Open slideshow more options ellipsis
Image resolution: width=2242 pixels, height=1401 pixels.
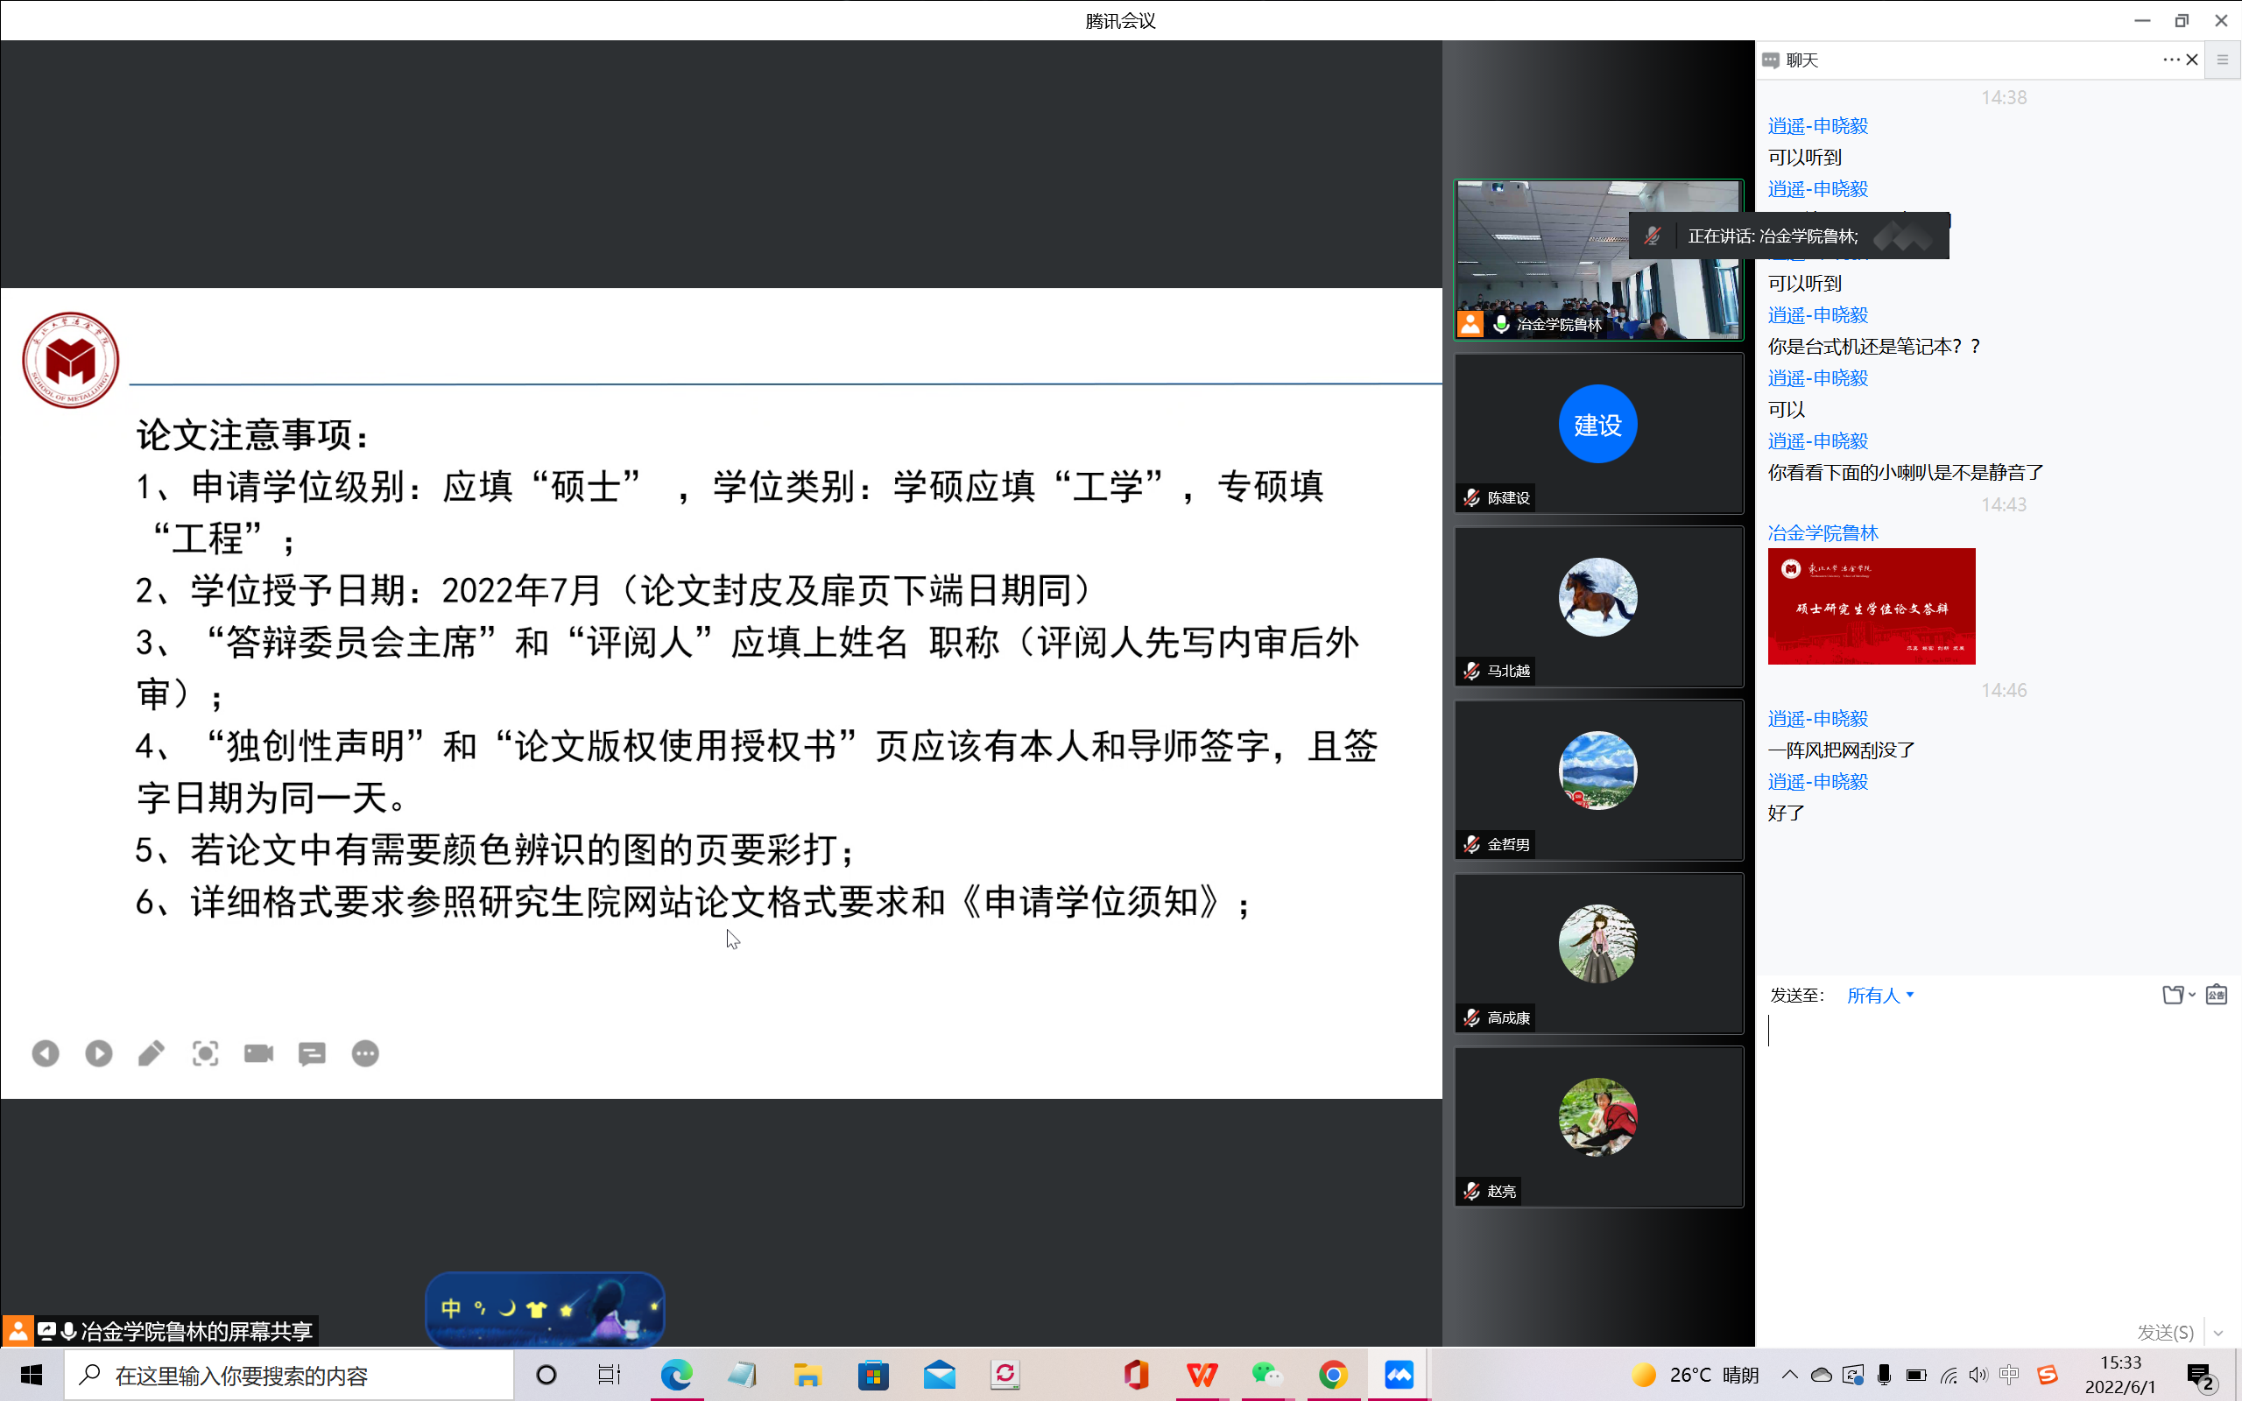click(365, 1053)
